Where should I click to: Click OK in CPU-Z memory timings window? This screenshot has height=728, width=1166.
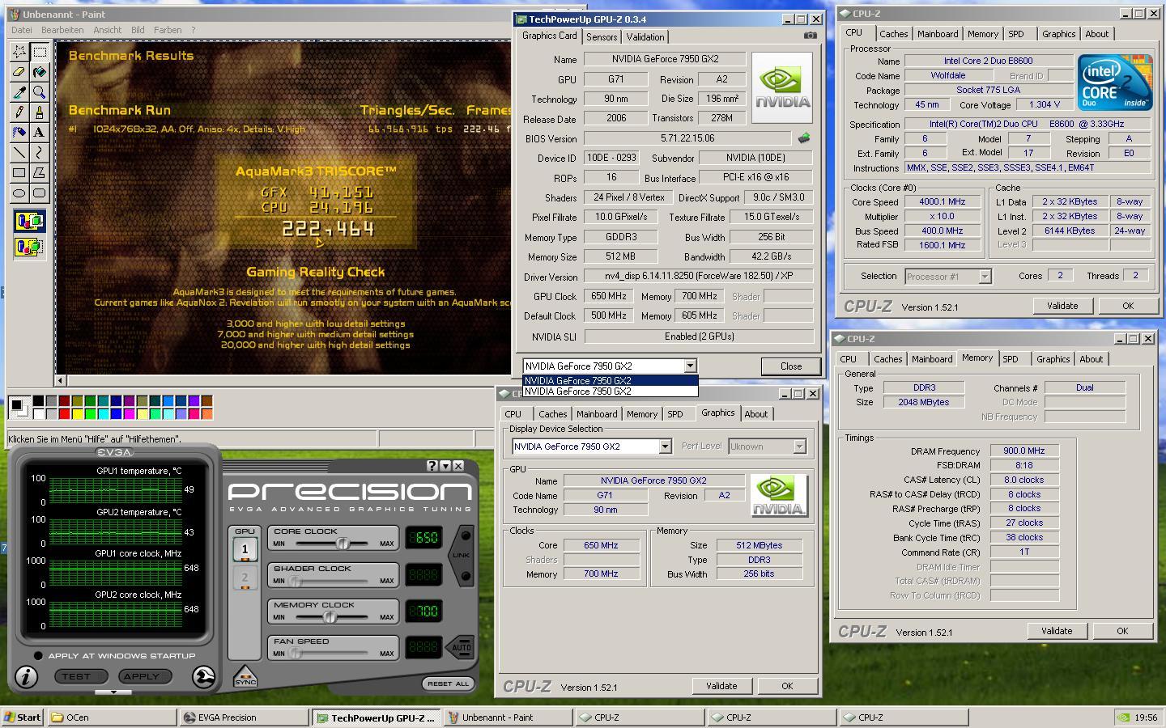pos(1122,631)
